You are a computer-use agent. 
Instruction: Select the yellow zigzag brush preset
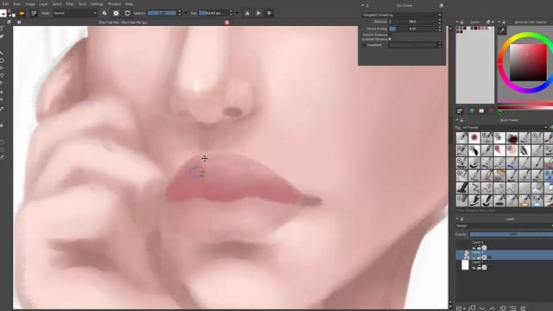click(474, 187)
